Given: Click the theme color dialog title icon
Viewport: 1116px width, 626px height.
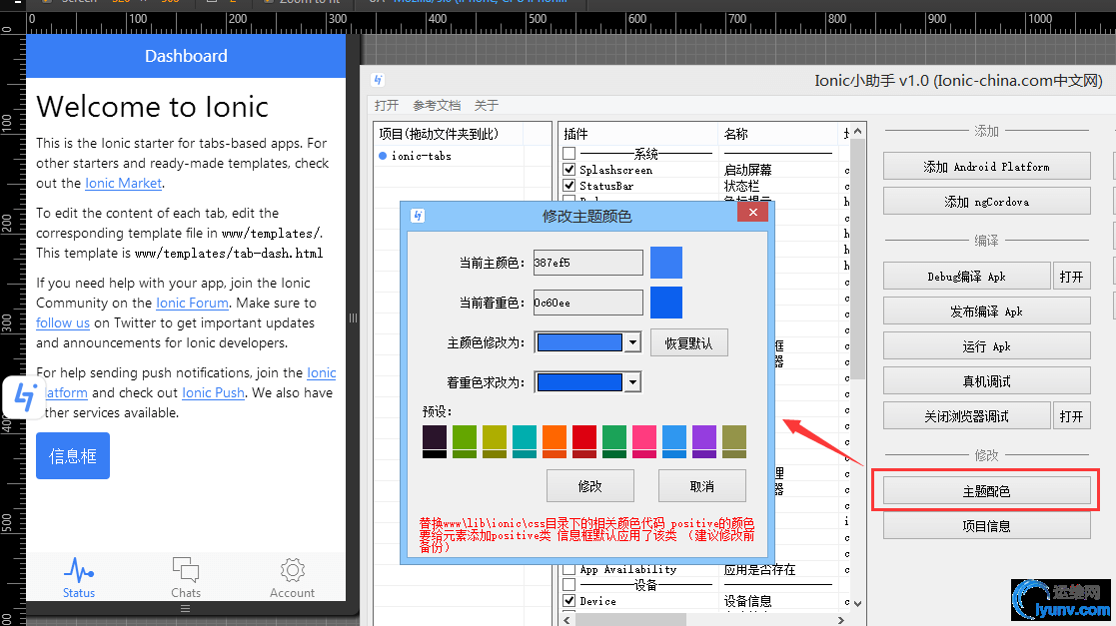Looking at the screenshot, I should click(x=418, y=216).
